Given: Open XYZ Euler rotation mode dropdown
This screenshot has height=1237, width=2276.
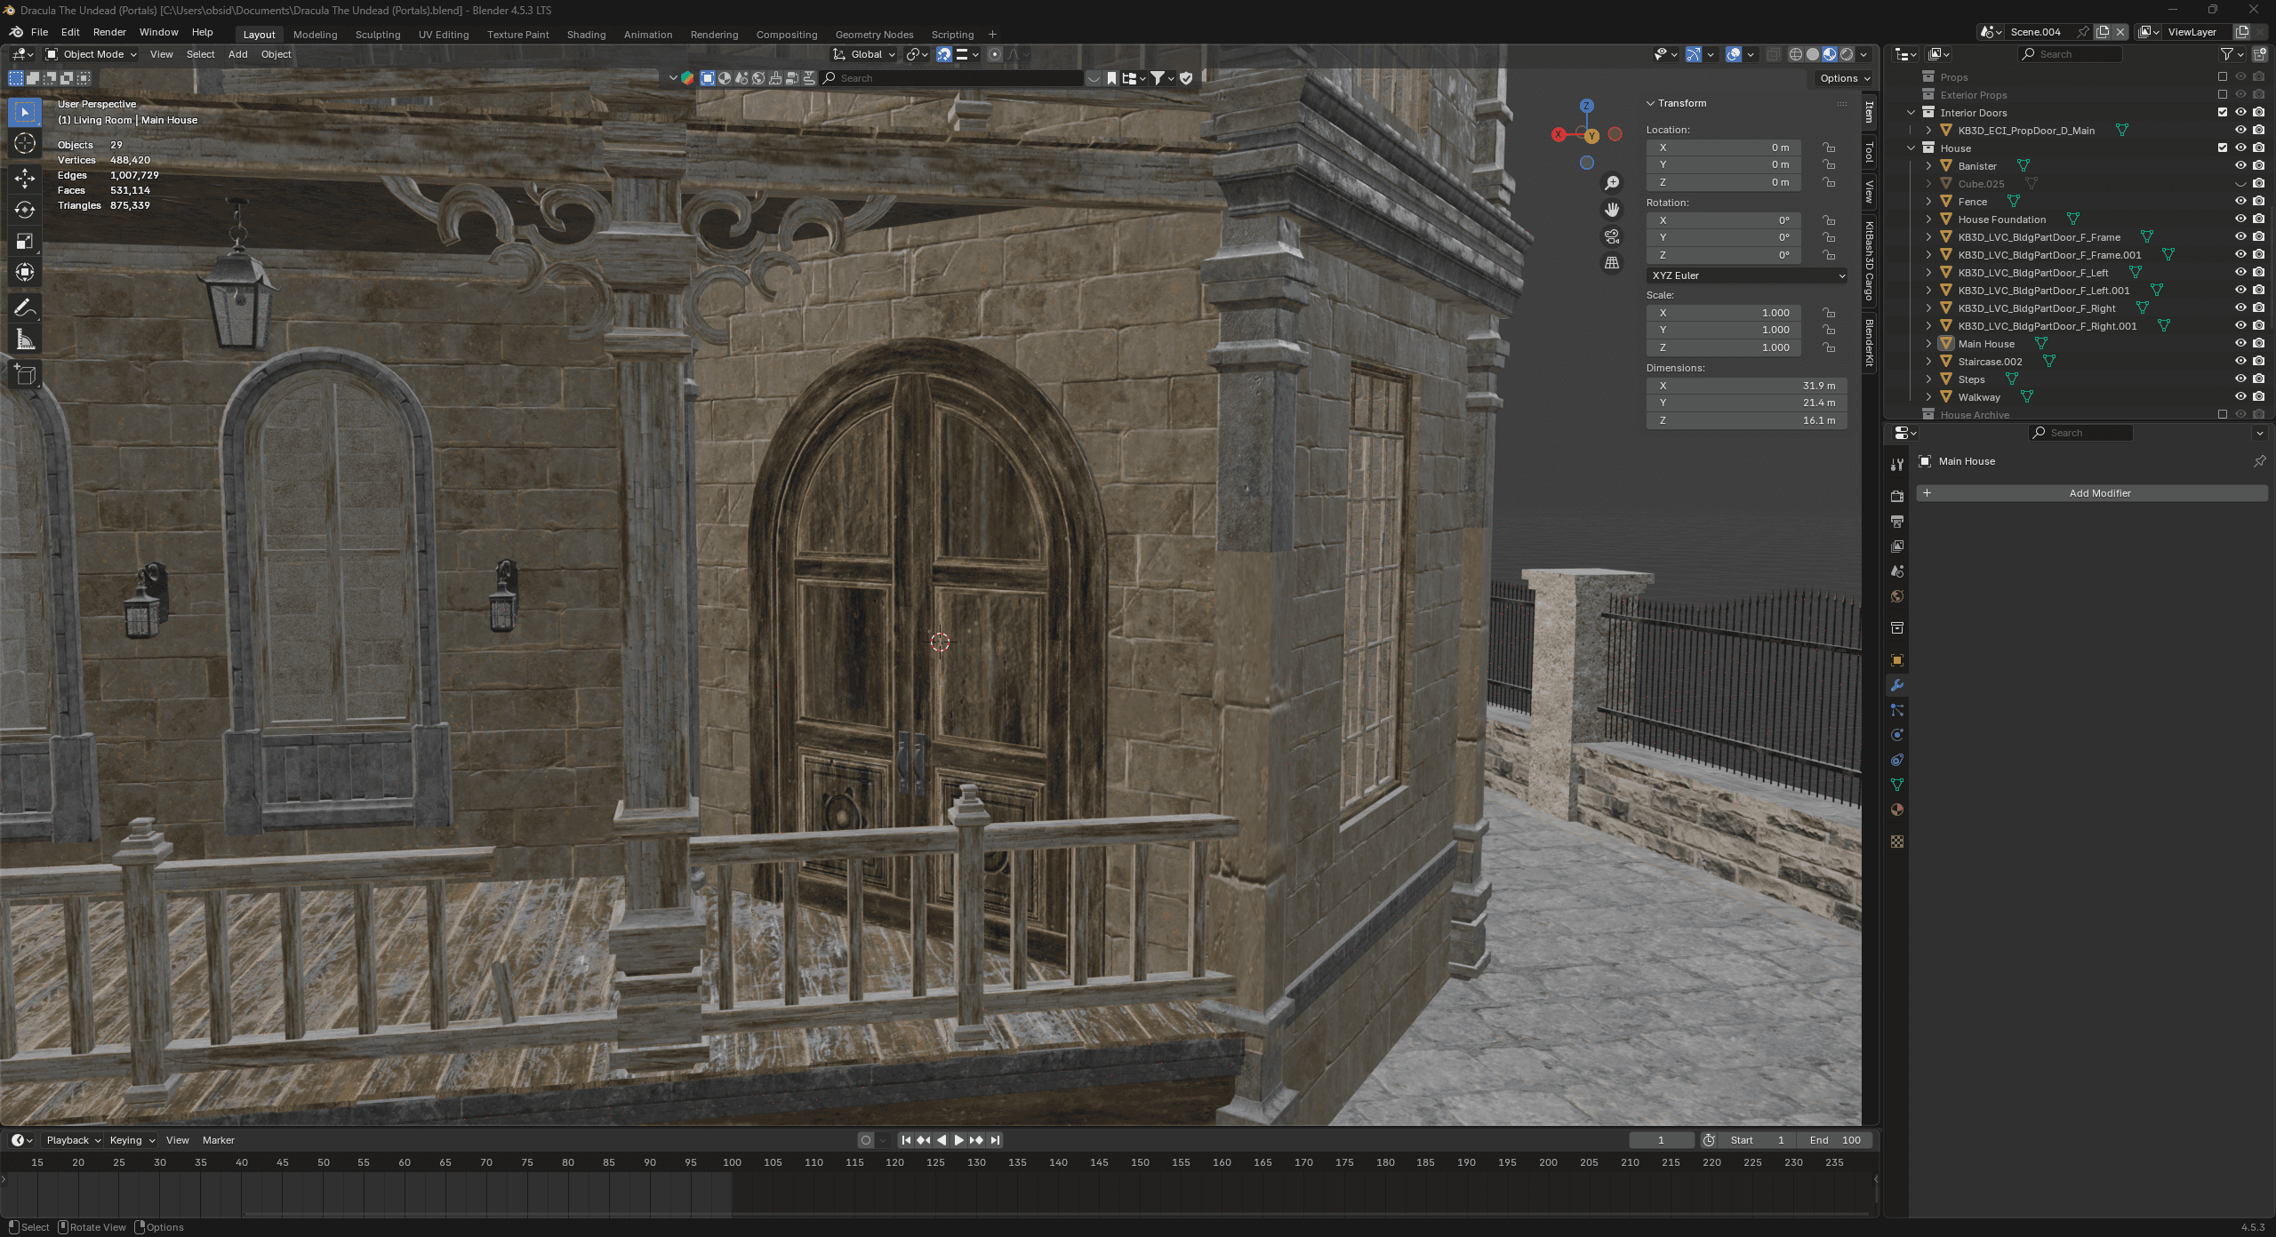Looking at the screenshot, I should [x=1746, y=275].
